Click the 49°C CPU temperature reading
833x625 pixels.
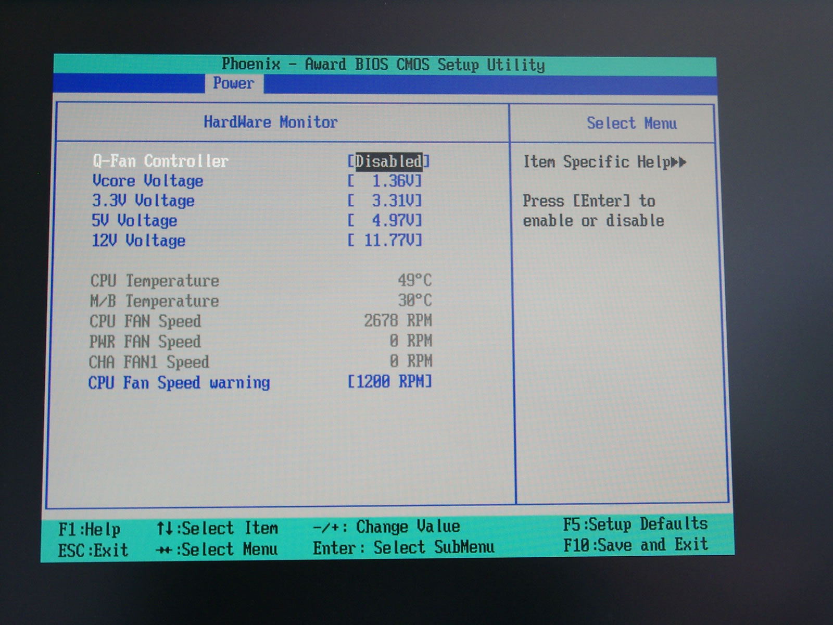pyautogui.click(x=415, y=280)
